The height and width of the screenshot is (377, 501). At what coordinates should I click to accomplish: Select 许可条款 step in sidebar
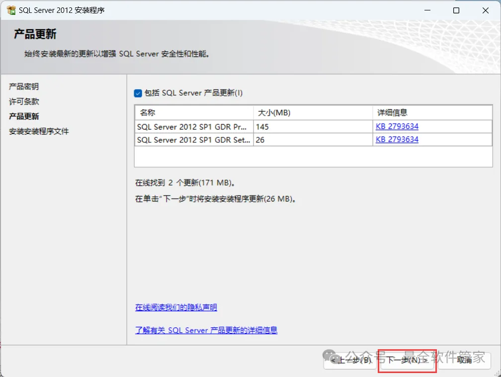[24, 101]
